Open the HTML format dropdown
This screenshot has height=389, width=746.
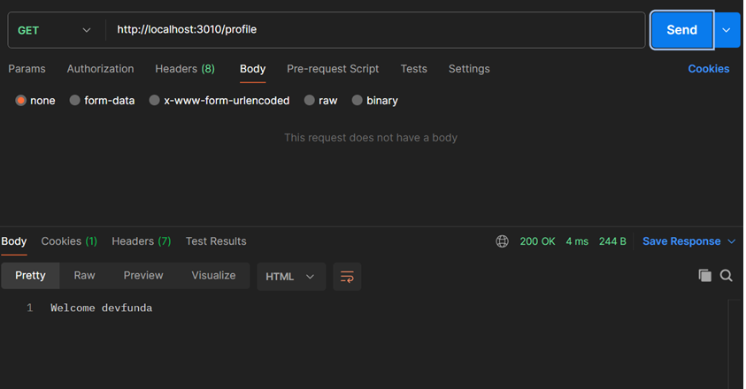point(290,277)
